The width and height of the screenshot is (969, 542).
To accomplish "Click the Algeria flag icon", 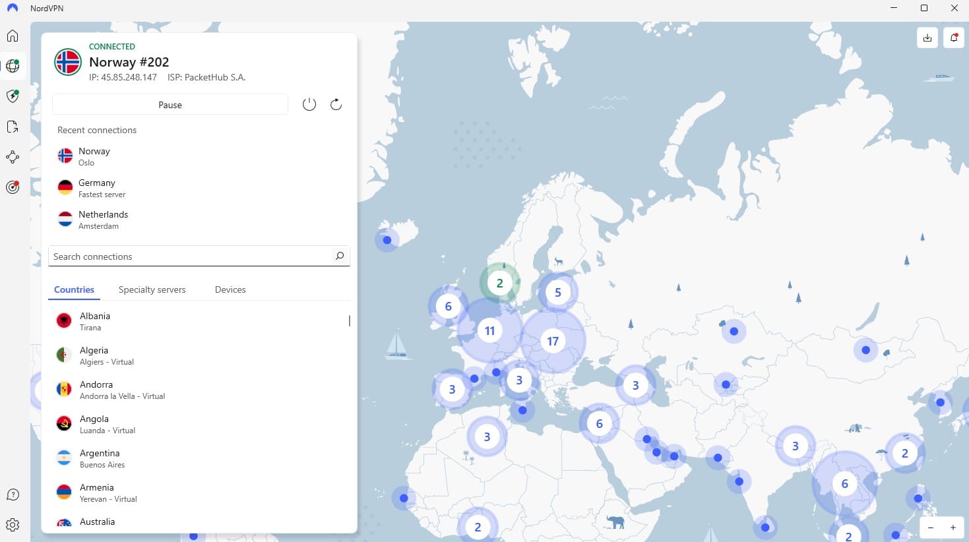I will pyautogui.click(x=64, y=355).
